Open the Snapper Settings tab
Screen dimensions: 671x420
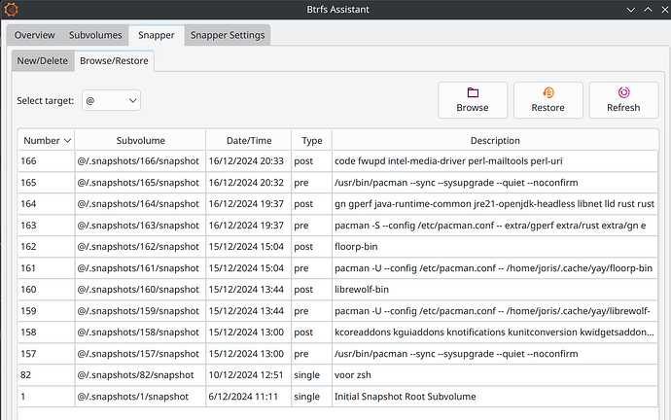[x=228, y=35]
